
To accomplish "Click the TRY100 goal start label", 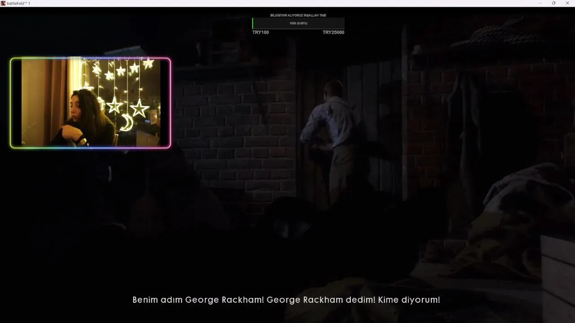I will pyautogui.click(x=261, y=32).
